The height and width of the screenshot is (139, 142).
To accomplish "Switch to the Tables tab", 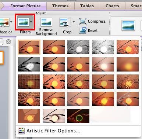I will click(87, 6).
